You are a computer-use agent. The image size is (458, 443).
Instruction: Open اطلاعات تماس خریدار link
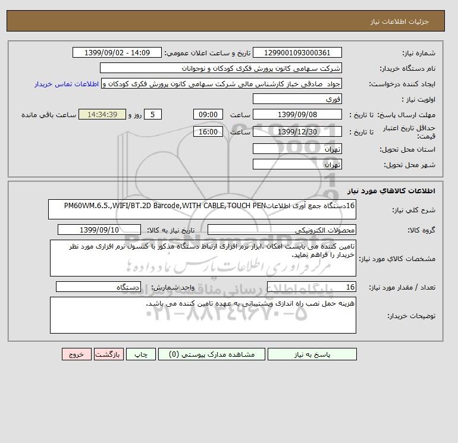tap(67, 84)
